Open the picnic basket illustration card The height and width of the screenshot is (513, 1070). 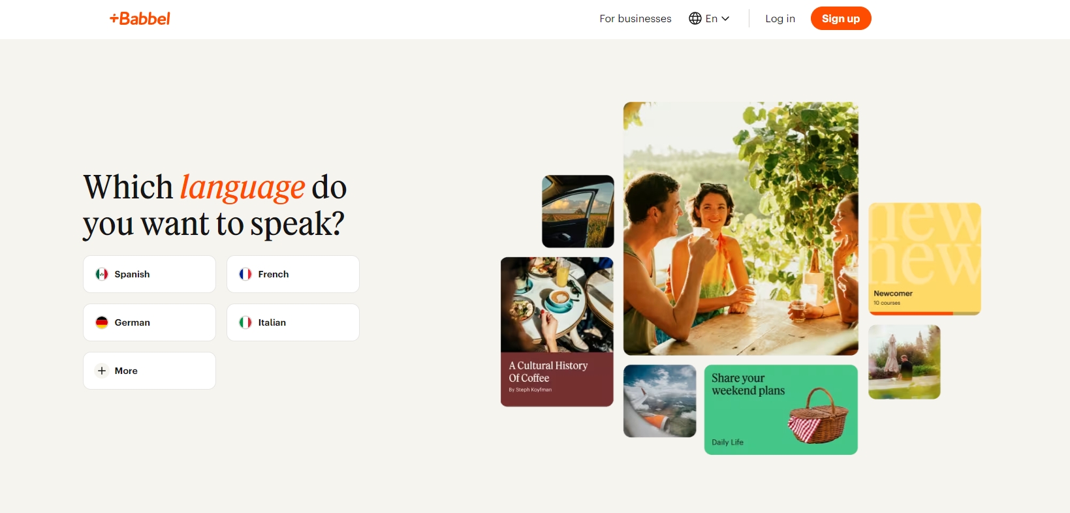781,410
